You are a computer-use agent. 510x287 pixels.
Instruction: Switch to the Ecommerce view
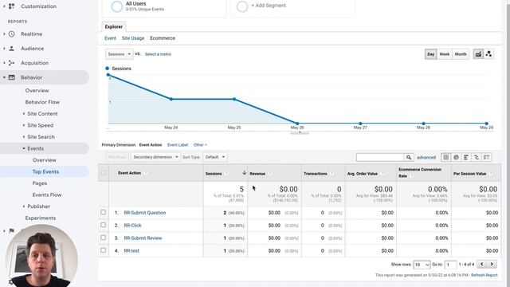click(x=163, y=38)
